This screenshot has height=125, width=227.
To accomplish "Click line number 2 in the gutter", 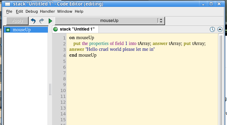I will point(64,44).
